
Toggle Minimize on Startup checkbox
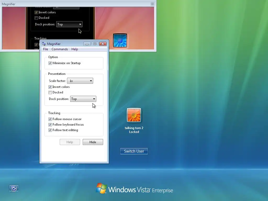(50, 63)
